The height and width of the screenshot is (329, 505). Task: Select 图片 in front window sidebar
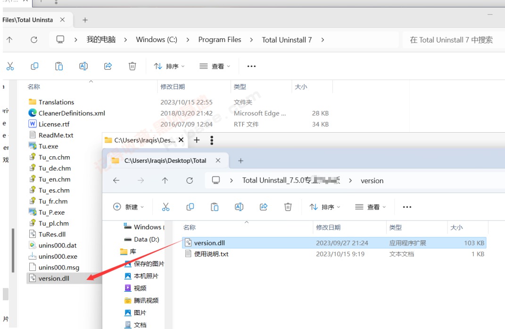point(135,312)
